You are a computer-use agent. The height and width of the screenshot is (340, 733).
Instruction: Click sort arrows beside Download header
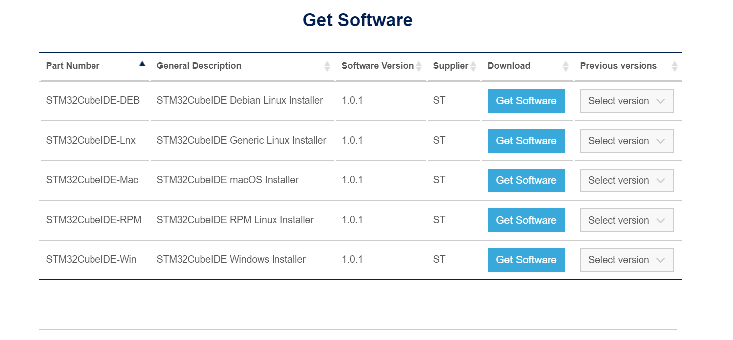click(x=565, y=66)
